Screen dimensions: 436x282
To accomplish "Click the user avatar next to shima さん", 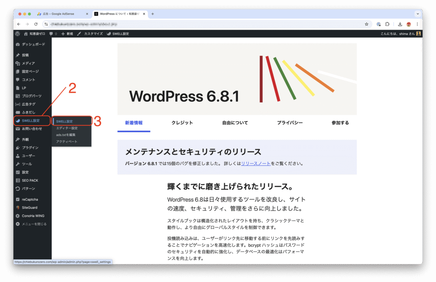I will point(418,34).
